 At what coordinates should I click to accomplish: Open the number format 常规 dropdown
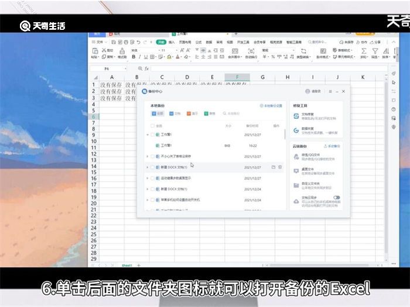(293, 50)
